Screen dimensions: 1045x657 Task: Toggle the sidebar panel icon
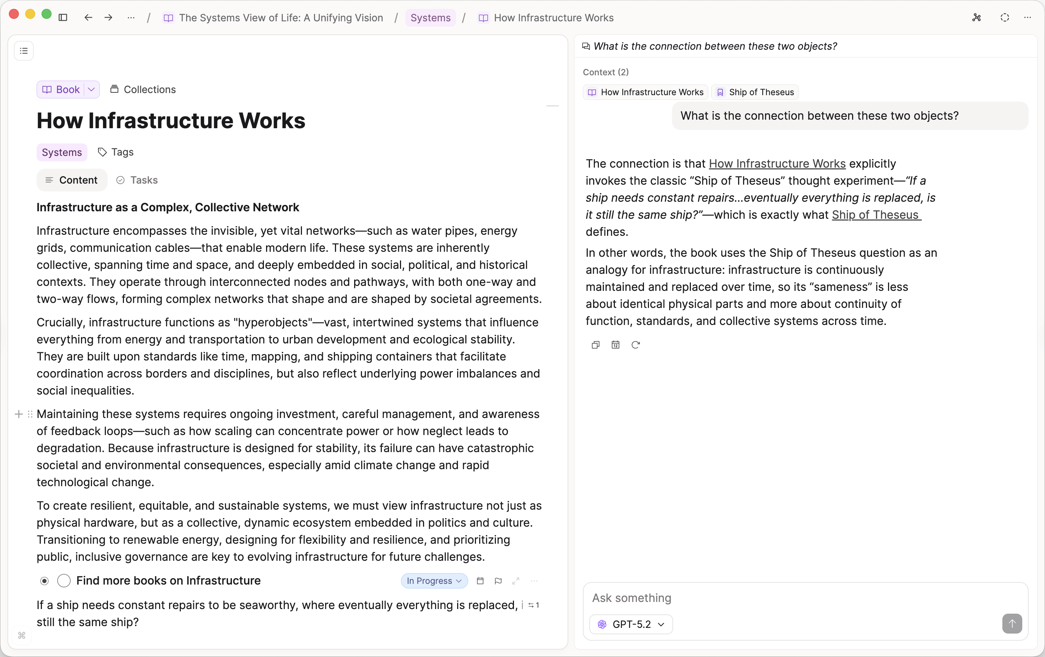click(x=63, y=18)
